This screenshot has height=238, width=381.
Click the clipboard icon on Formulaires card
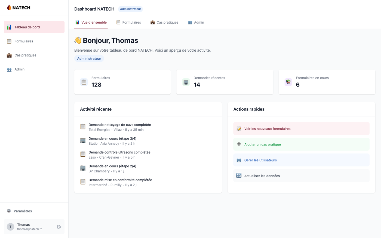pos(84,82)
